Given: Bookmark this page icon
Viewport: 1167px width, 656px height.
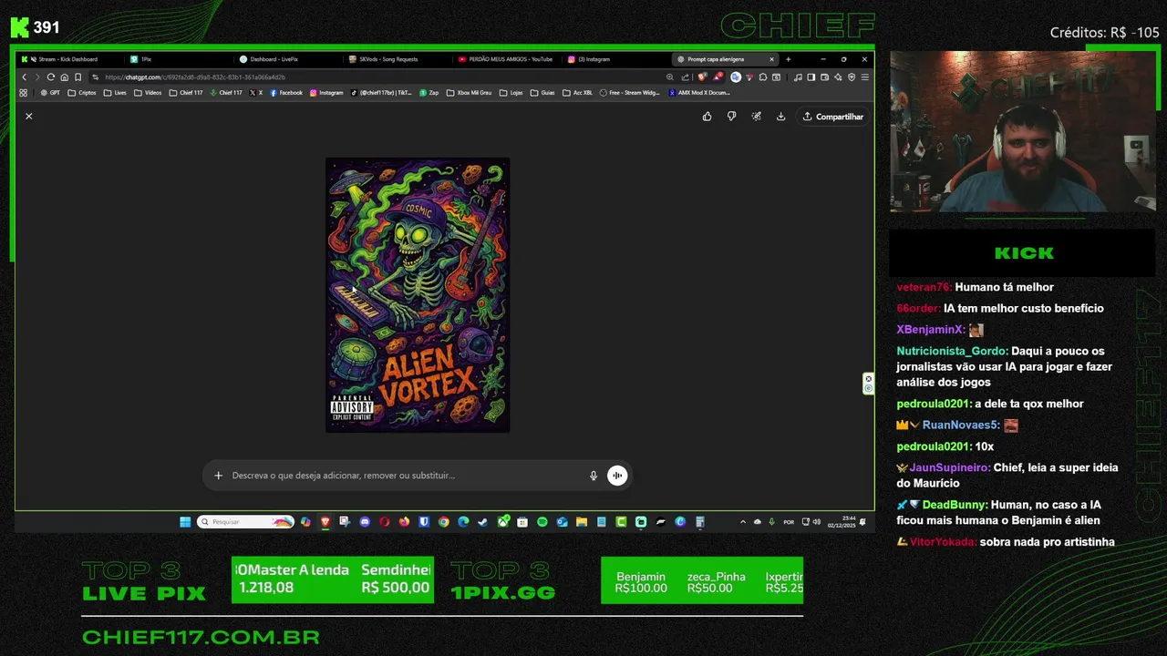Looking at the screenshot, I should point(77,77).
